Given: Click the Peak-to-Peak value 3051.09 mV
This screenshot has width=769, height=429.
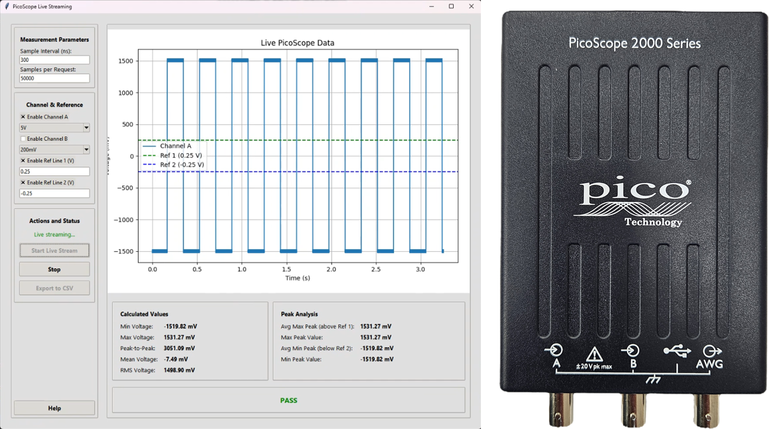Looking at the screenshot, I should [x=180, y=348].
